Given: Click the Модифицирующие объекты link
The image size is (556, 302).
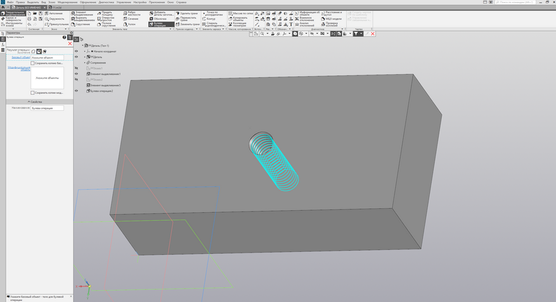Looking at the screenshot, I should [x=19, y=68].
